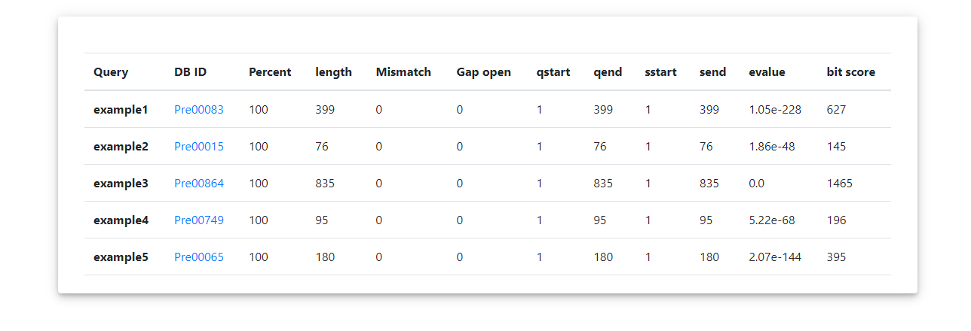Screen dimensions: 971x331
Task: Click the 1465 bit score cell
Action: (x=839, y=184)
